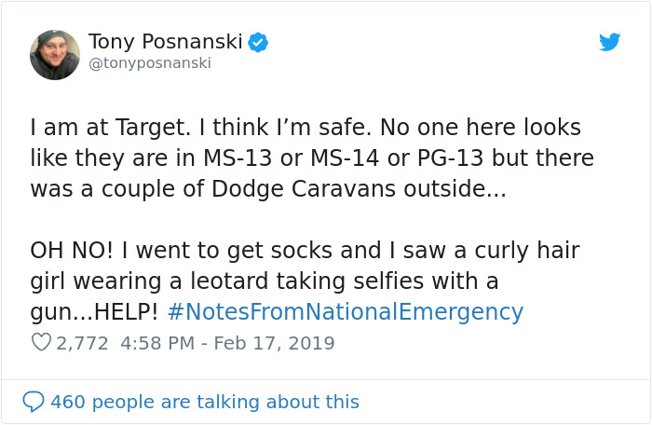Open the @tonyposnanski handle link
This screenshot has width=652, height=425.
pos(149,63)
